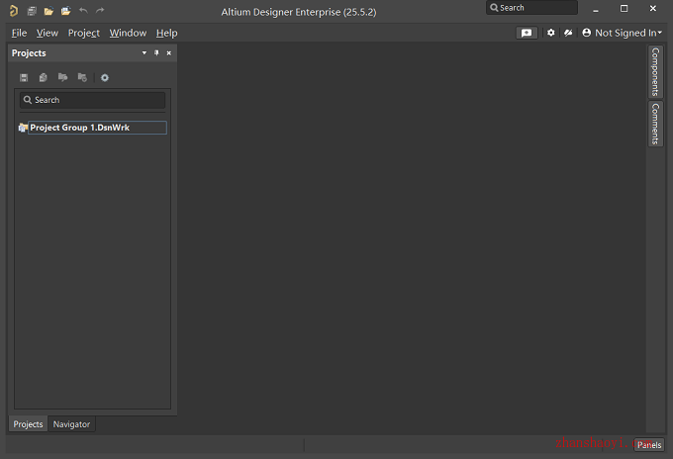673x459 pixels.
Task: Click the Compile icon in the Projects panel toolbar
Action: point(43,77)
